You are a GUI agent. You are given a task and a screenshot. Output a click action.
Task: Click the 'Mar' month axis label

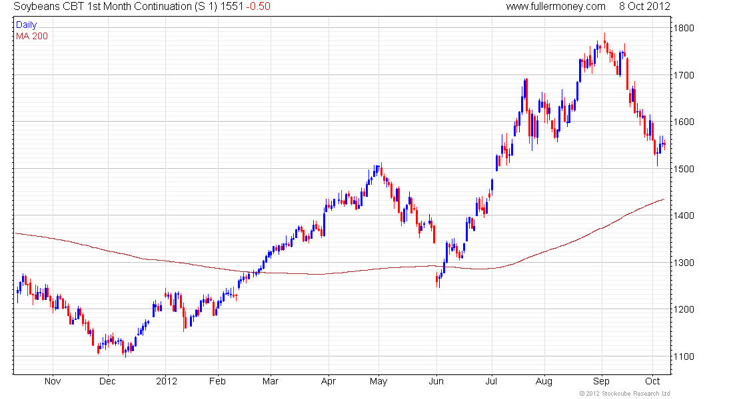[270, 381]
